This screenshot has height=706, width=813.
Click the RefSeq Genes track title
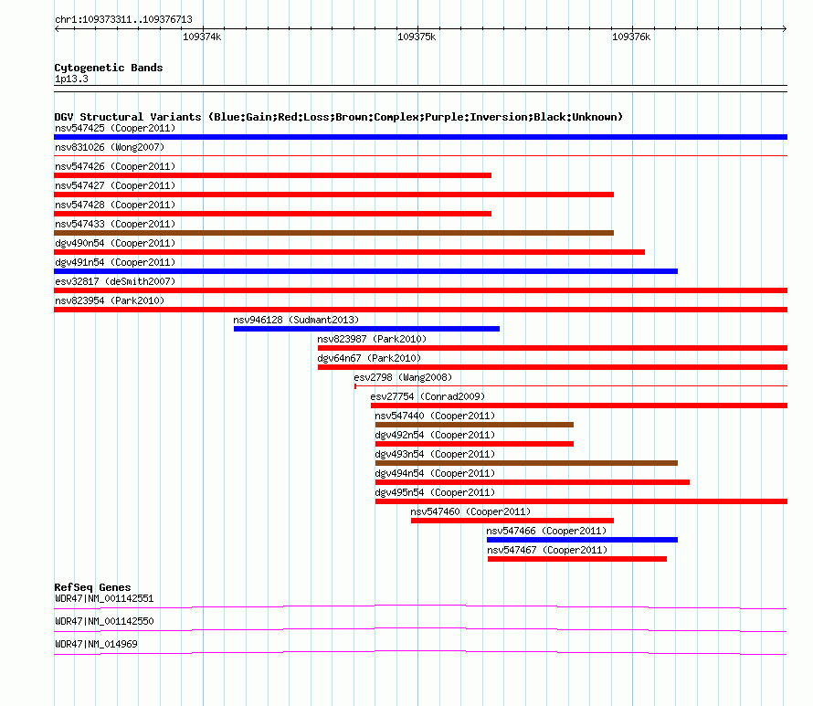click(x=92, y=587)
